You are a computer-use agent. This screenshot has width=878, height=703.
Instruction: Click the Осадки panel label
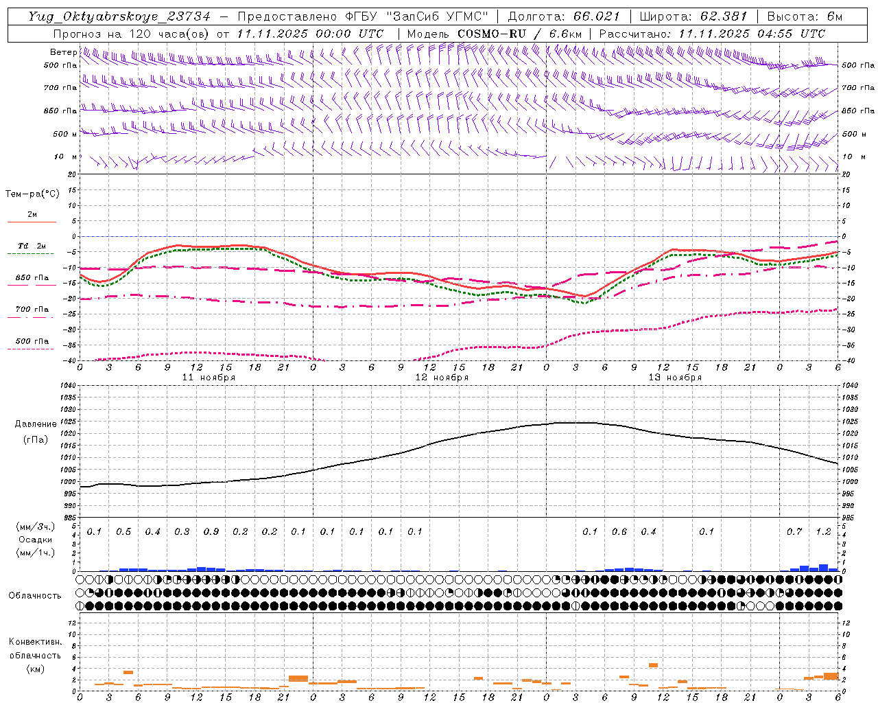coord(36,540)
